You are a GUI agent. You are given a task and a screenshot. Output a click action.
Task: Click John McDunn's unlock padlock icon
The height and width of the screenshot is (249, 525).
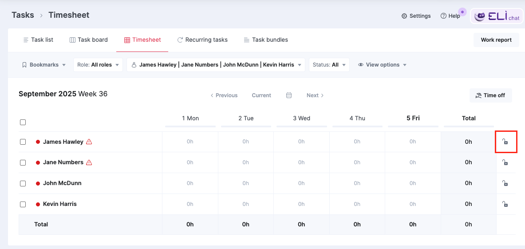tap(505, 183)
